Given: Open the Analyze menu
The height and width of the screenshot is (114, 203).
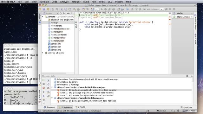Looking at the screenshot, I should pyautogui.click(x=64, y=2).
